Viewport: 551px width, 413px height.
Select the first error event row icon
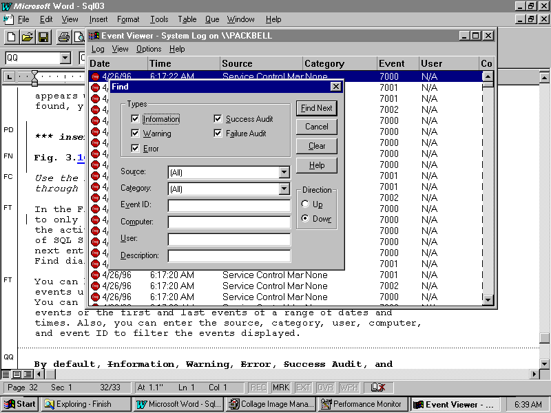(95, 77)
